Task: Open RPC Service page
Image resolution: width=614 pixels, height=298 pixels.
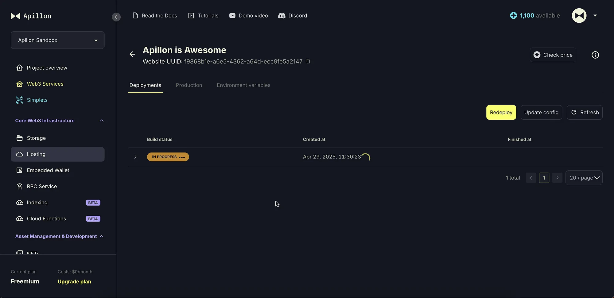Action: [x=58, y=187]
